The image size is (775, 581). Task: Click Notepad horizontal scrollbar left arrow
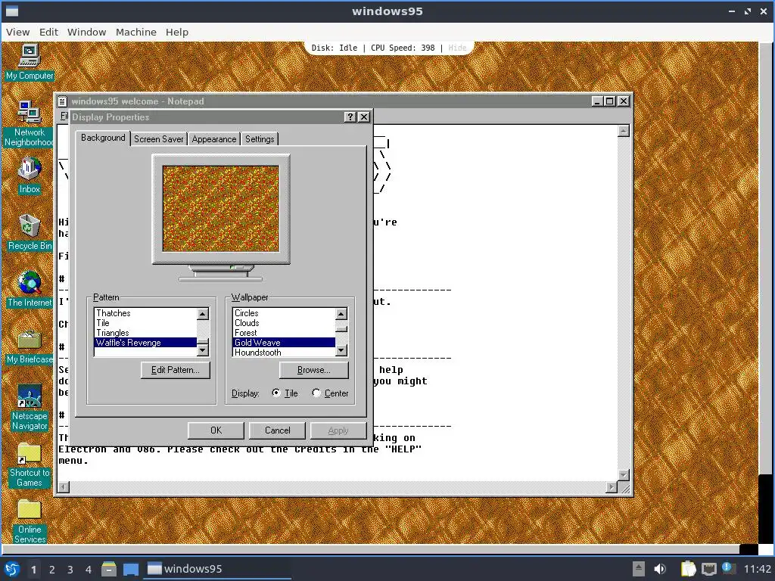(x=64, y=487)
